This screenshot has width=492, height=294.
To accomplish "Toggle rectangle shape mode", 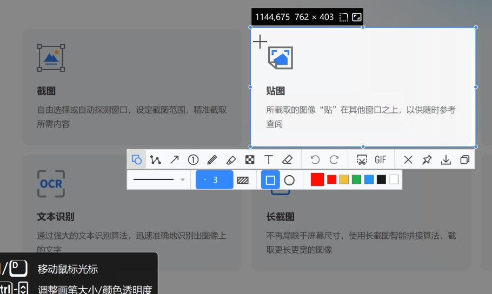I will click(270, 180).
